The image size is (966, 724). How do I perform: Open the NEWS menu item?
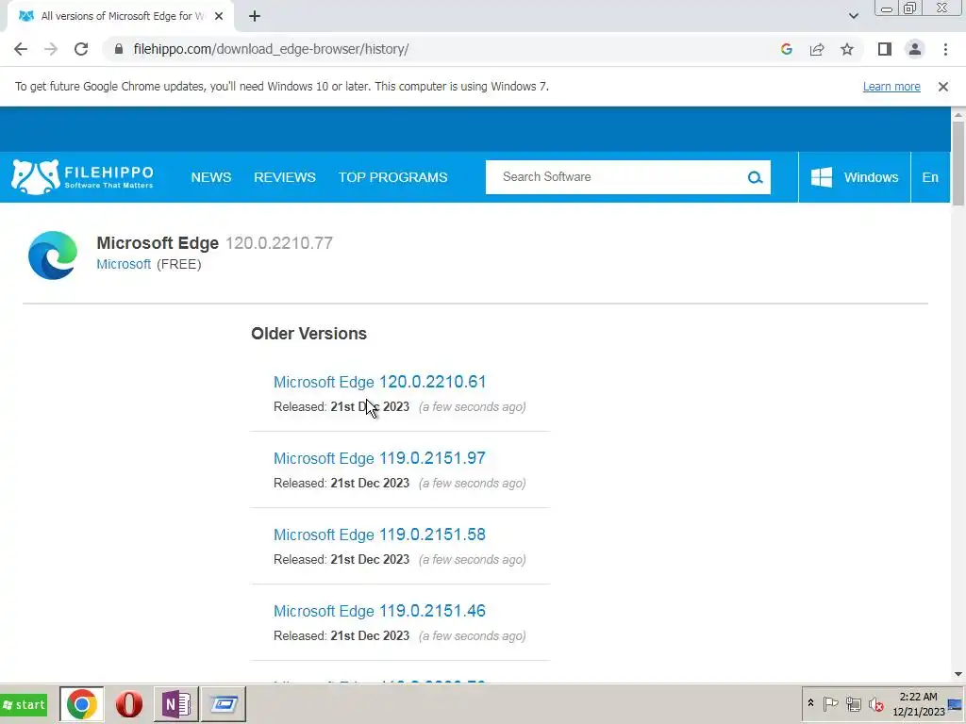(x=210, y=177)
